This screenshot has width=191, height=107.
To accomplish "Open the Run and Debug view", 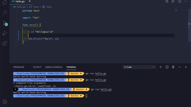I will click(5, 33).
